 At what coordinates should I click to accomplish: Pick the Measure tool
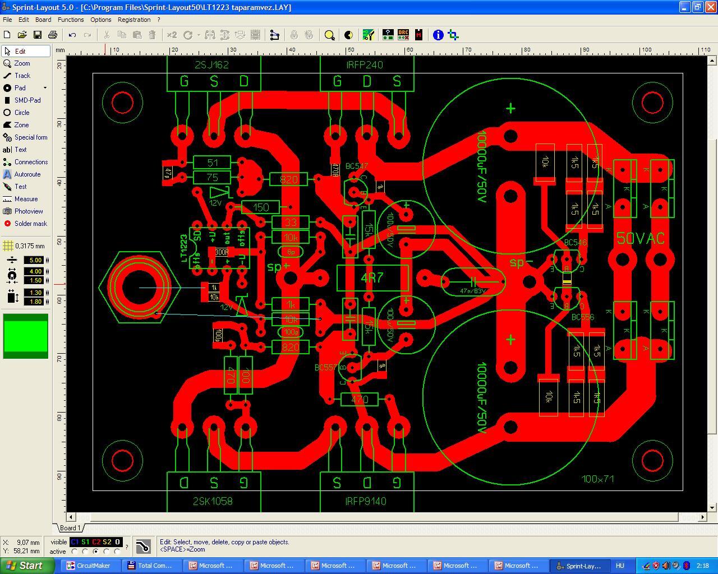click(26, 199)
